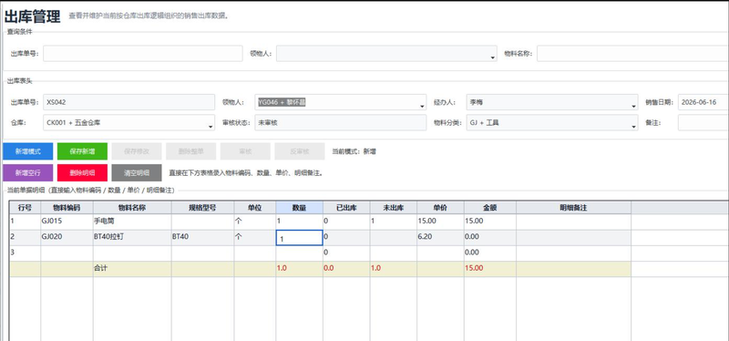This screenshot has width=729, height=341.
Task: Select the GJ015 material code cell
Action: coord(67,221)
